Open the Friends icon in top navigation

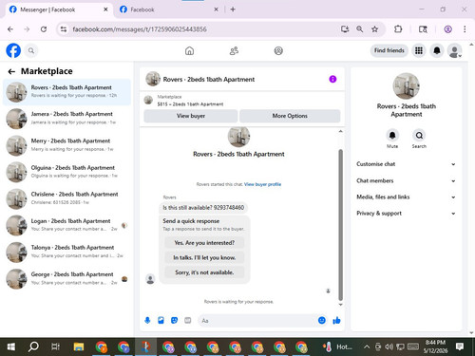pyautogui.click(x=234, y=51)
